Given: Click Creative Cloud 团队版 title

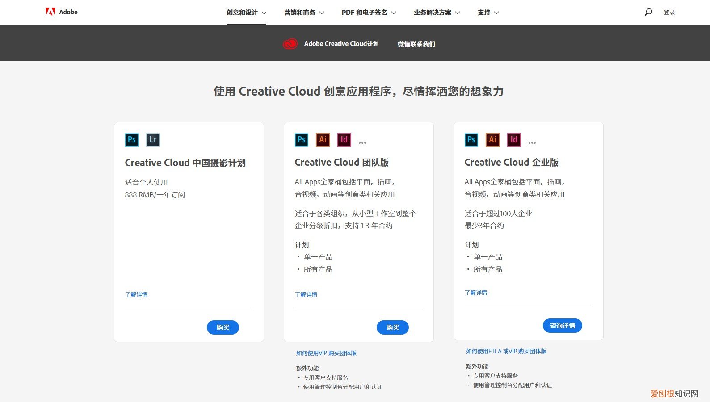Looking at the screenshot, I should coord(342,163).
